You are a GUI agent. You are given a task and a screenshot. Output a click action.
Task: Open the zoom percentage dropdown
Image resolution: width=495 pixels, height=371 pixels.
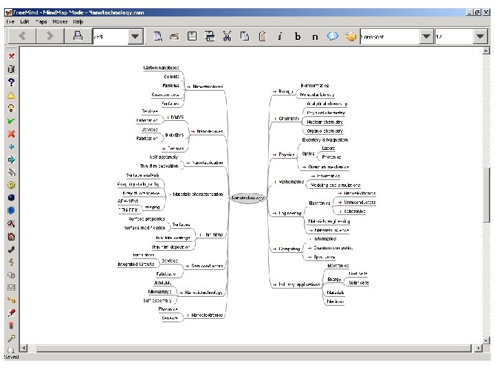click(135, 36)
